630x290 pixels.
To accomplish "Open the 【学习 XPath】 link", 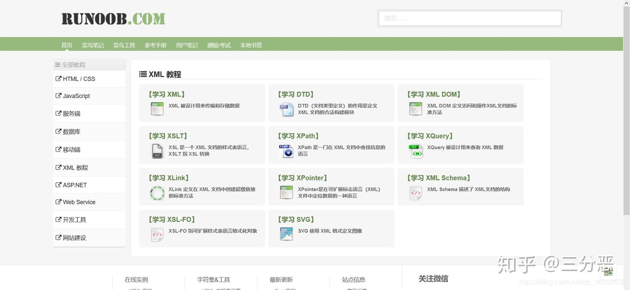I will click(298, 136).
